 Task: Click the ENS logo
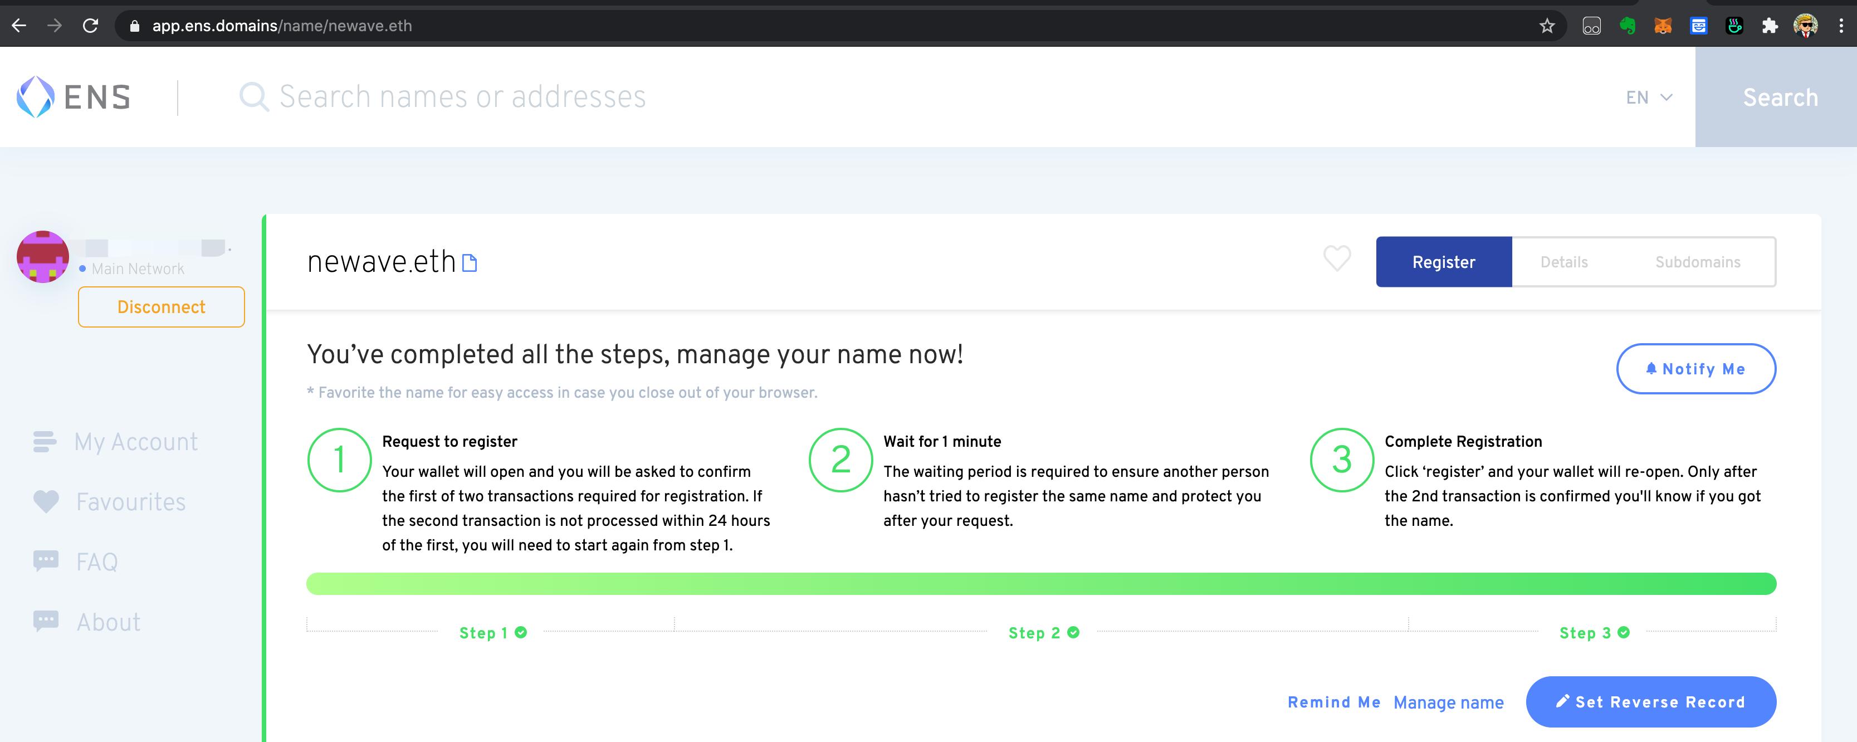[74, 96]
